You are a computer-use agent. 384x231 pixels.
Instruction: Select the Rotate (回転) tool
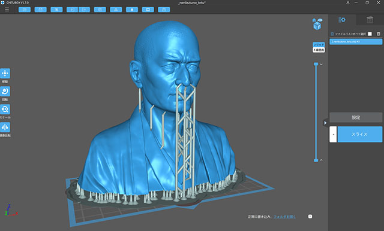tap(5, 92)
